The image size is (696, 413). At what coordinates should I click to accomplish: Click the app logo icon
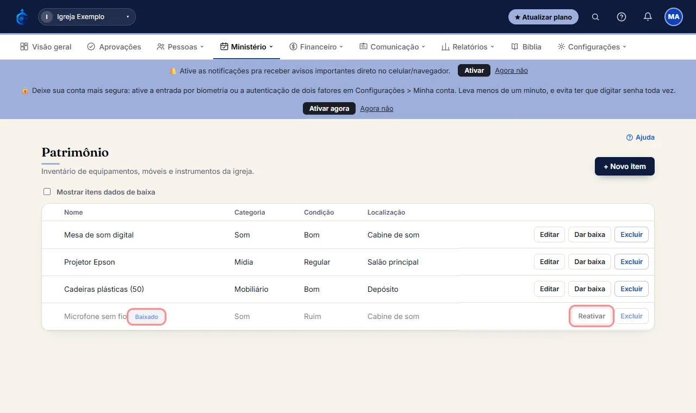(22, 17)
